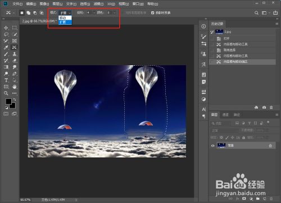Open the 颜色 color value dropdown
281x203 pixels.
point(114,13)
